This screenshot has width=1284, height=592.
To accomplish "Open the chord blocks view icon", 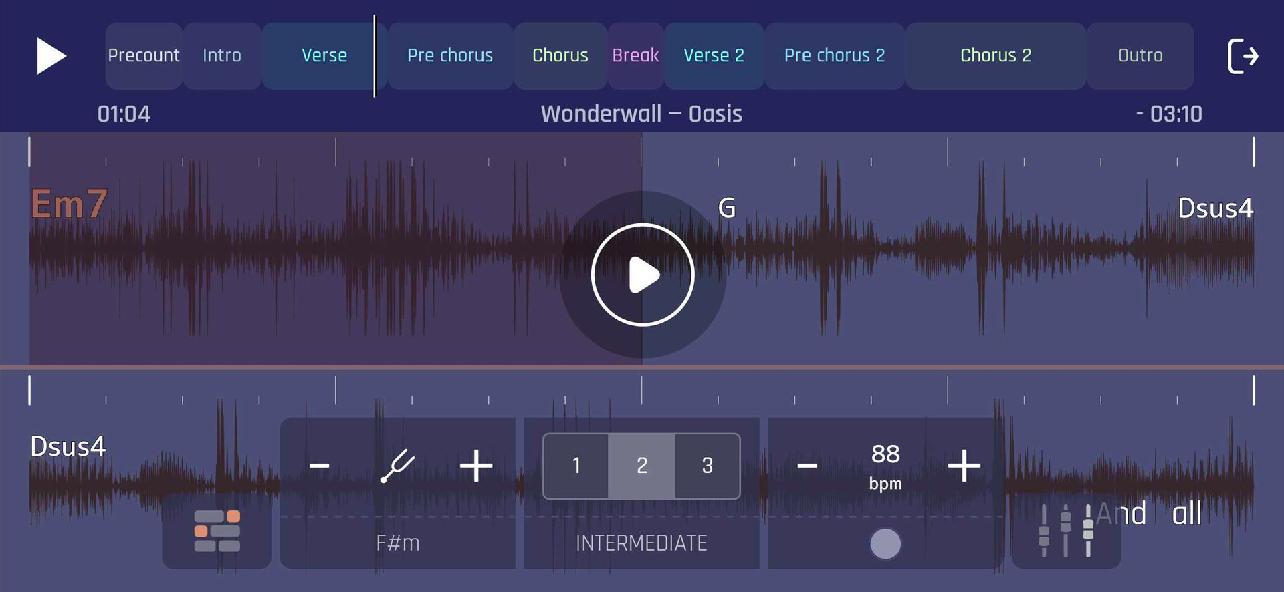I will tap(217, 531).
